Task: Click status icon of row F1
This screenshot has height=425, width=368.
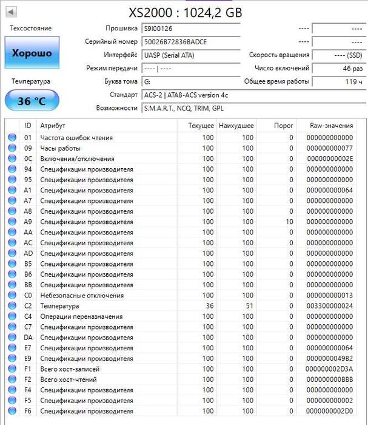Action: (12, 369)
